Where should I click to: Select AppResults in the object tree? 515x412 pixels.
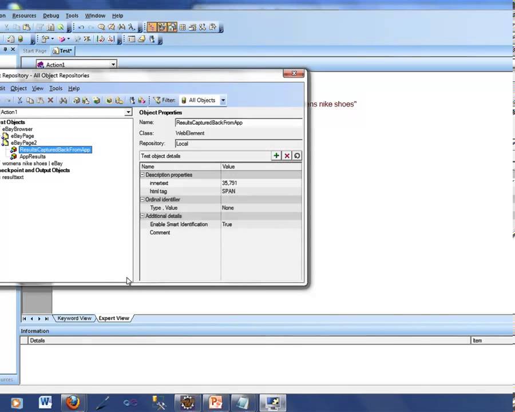(33, 156)
